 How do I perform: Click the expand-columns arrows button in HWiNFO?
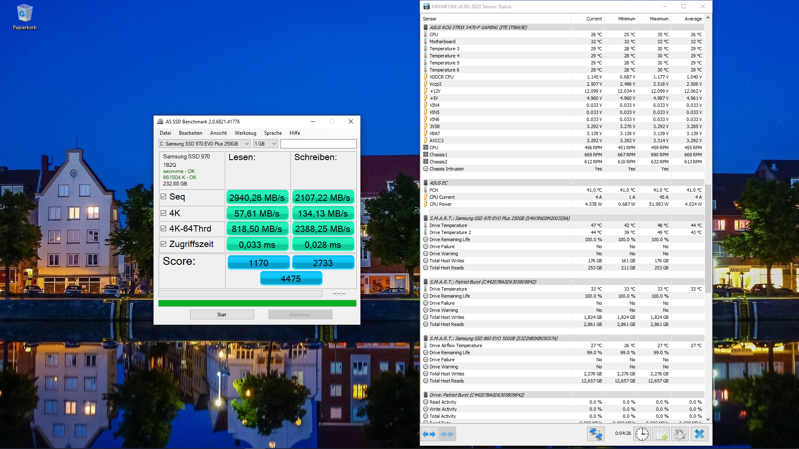[x=429, y=434]
